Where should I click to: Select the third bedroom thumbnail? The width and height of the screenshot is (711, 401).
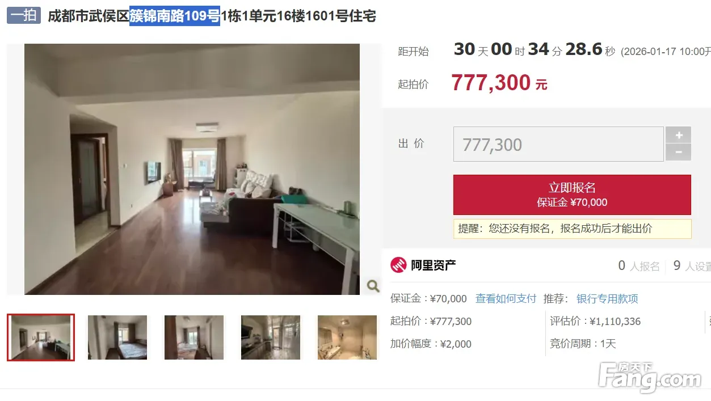point(194,337)
